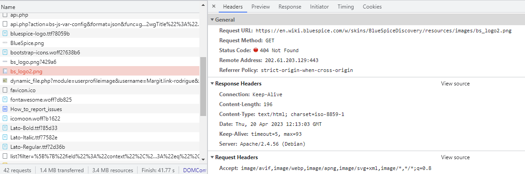
Task: Click thumbnail icon of dynamic_file.php request
Action: coord(5,81)
